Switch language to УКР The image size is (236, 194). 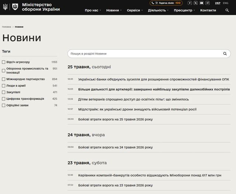coord(218,3)
